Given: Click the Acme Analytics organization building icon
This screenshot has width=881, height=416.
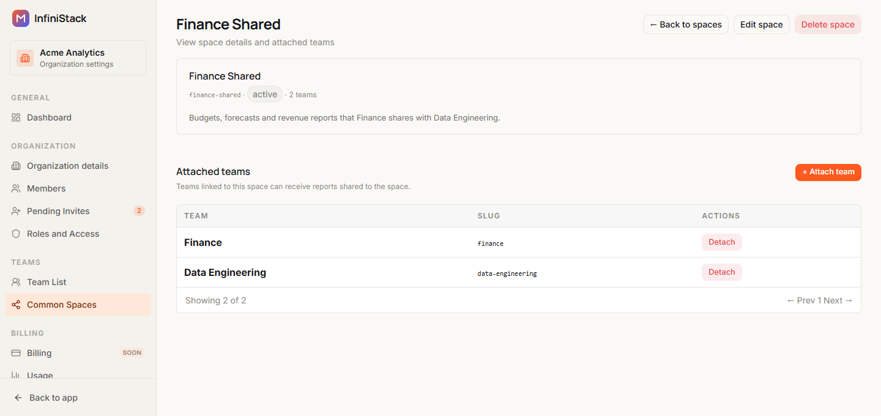Looking at the screenshot, I should (x=25, y=58).
